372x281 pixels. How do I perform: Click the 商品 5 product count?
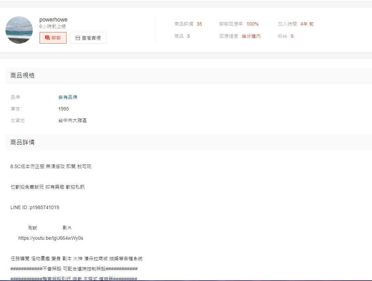click(188, 36)
